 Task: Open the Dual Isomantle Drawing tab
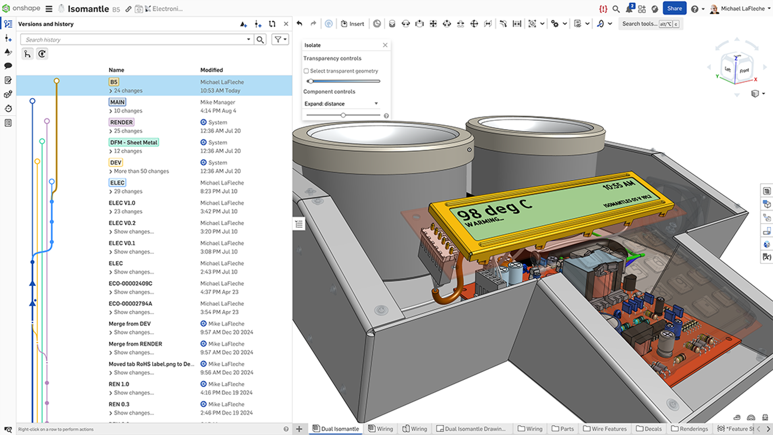[471, 429]
